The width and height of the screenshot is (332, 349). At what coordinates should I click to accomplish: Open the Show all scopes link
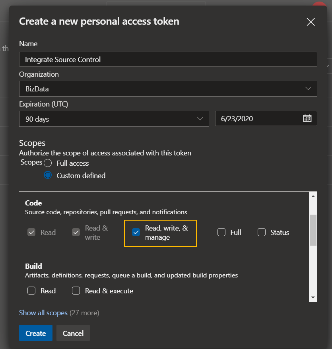[43, 313]
